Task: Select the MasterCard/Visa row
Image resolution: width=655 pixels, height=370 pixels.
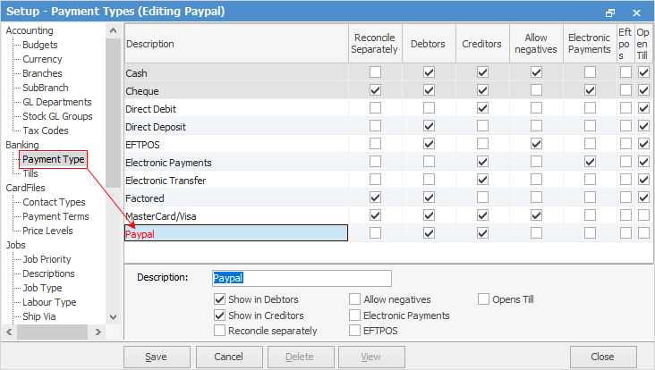Action: pos(236,215)
